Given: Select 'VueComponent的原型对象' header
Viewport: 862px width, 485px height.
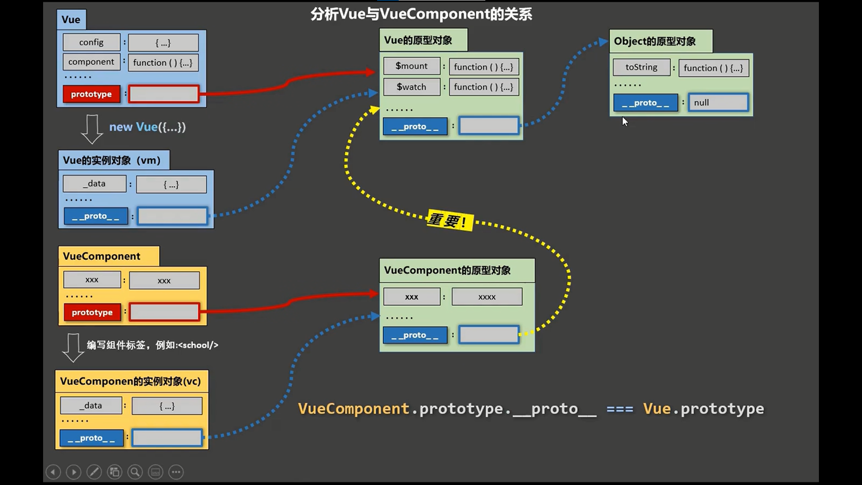Looking at the screenshot, I should tap(457, 270).
